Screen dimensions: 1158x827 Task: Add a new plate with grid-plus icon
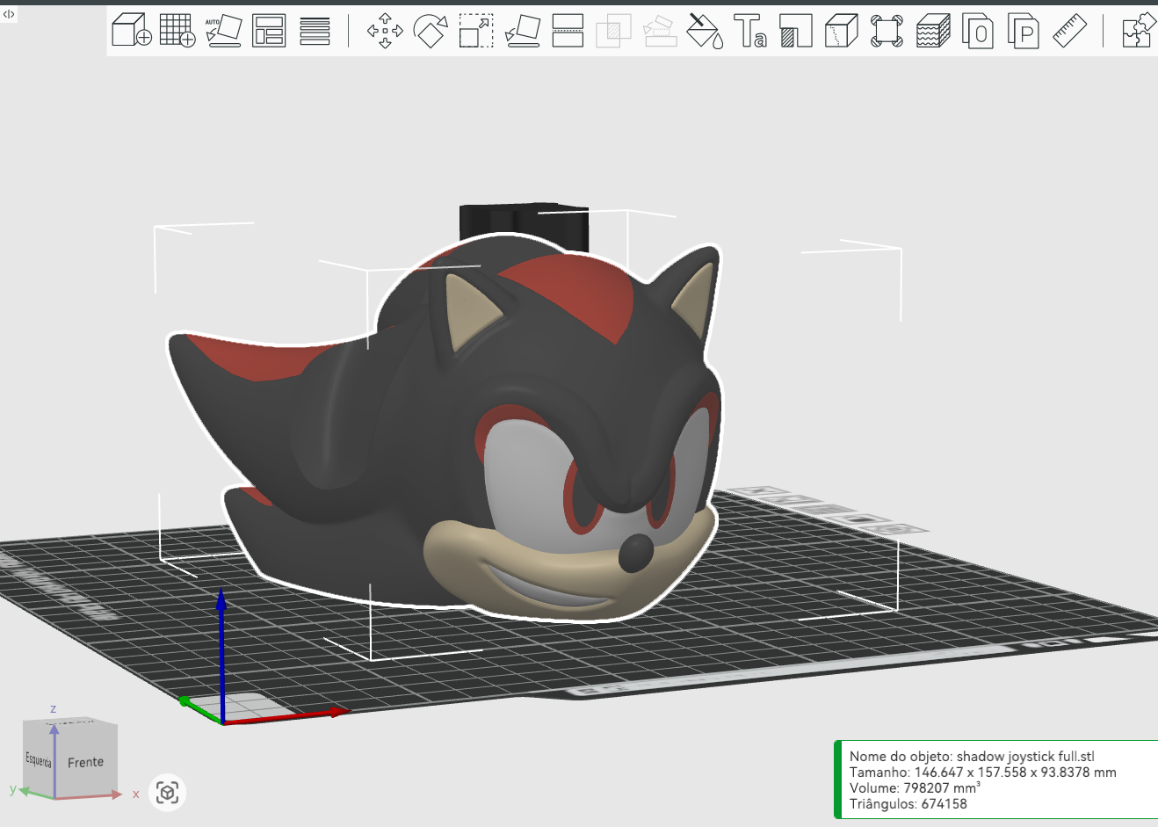tap(177, 31)
